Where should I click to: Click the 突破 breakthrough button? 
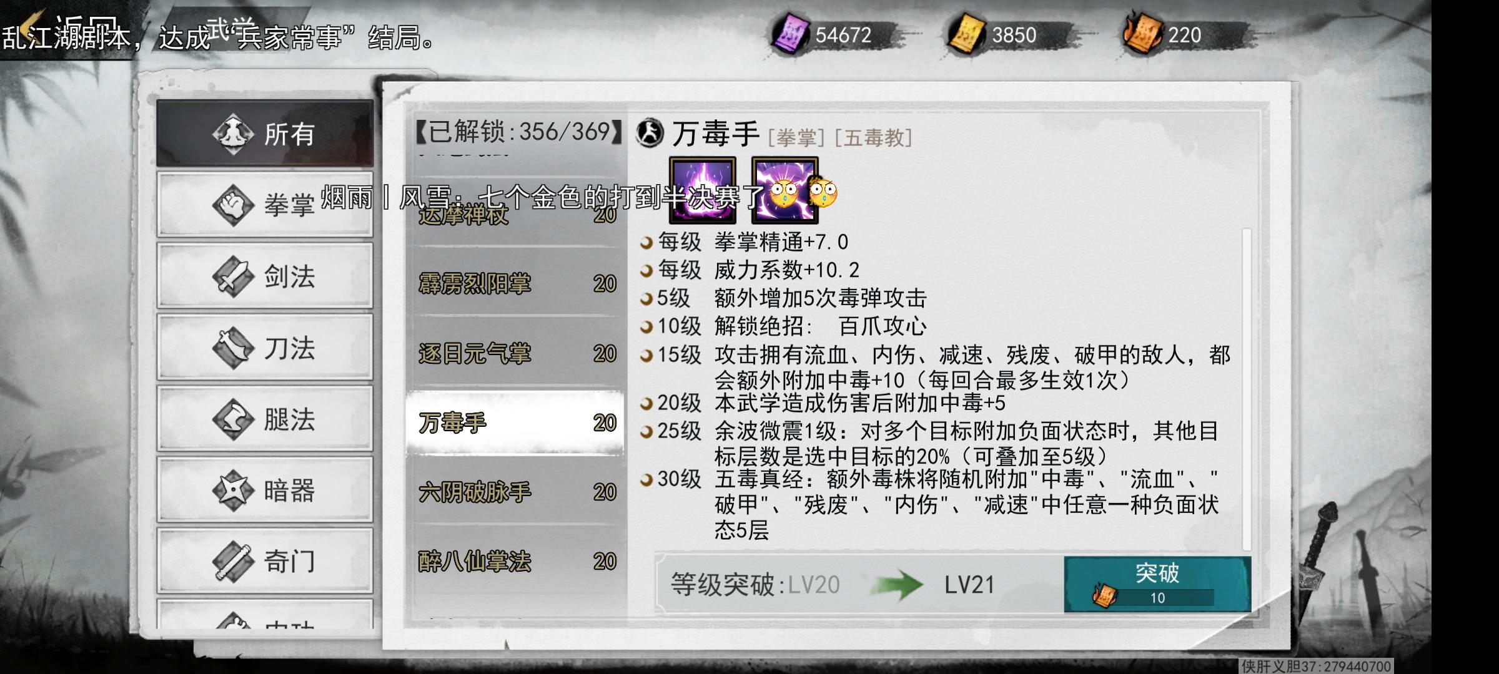(x=1157, y=584)
